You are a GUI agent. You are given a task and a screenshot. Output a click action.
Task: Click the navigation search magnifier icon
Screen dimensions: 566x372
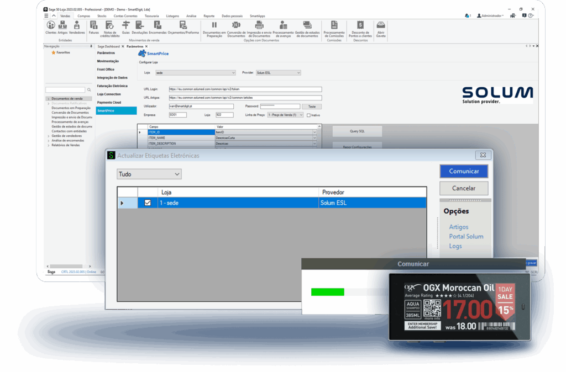click(x=89, y=90)
